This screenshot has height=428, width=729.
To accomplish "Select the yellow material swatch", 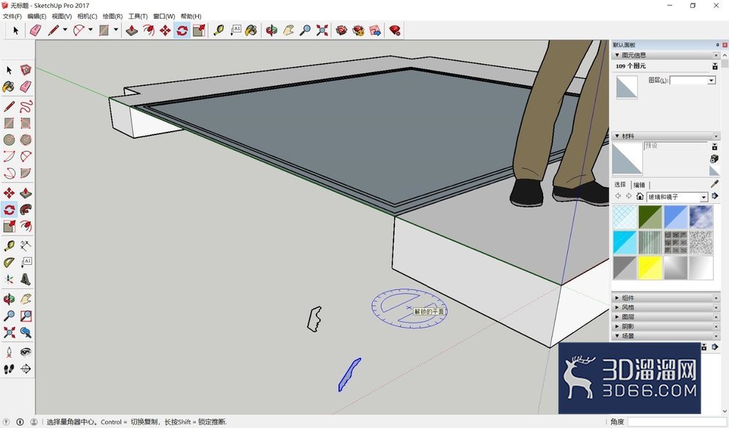I will 650,268.
